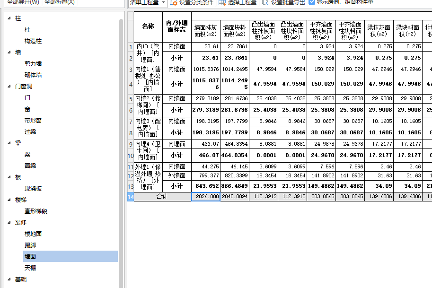432x288 pixels.
Task: Click the 设置批量导出 icon
Action: 265,2
